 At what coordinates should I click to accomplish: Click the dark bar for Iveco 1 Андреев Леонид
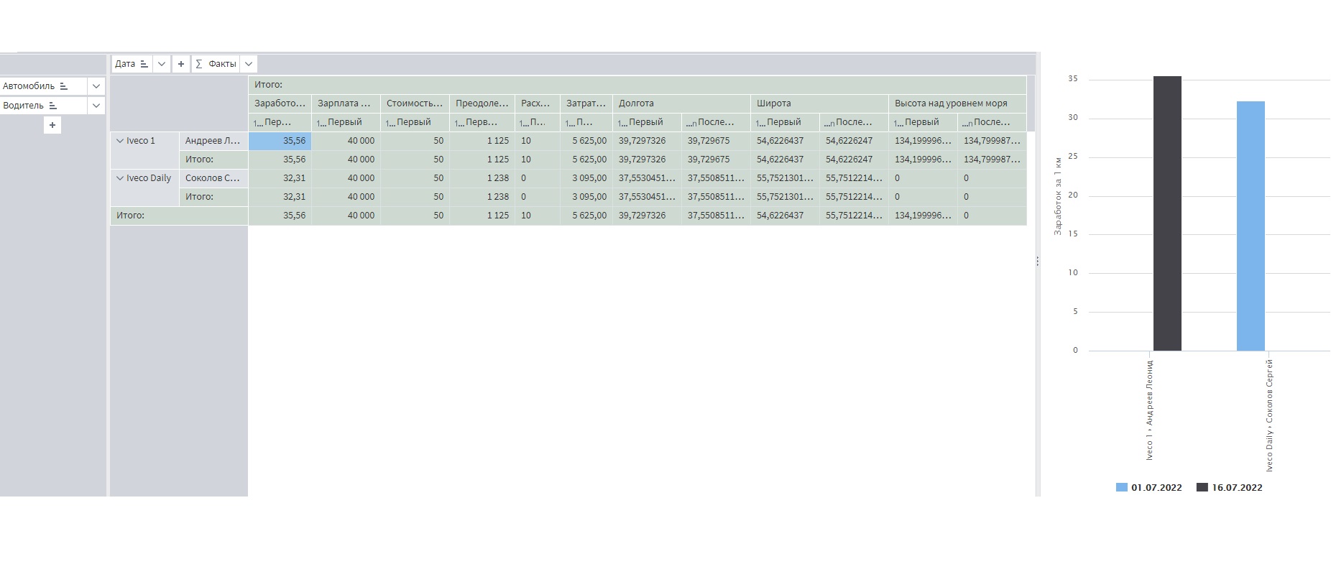(1167, 213)
